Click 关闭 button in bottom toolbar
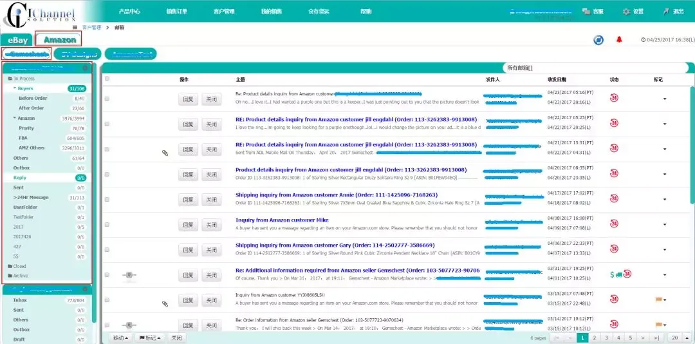This screenshot has height=344, width=695. pos(176,338)
